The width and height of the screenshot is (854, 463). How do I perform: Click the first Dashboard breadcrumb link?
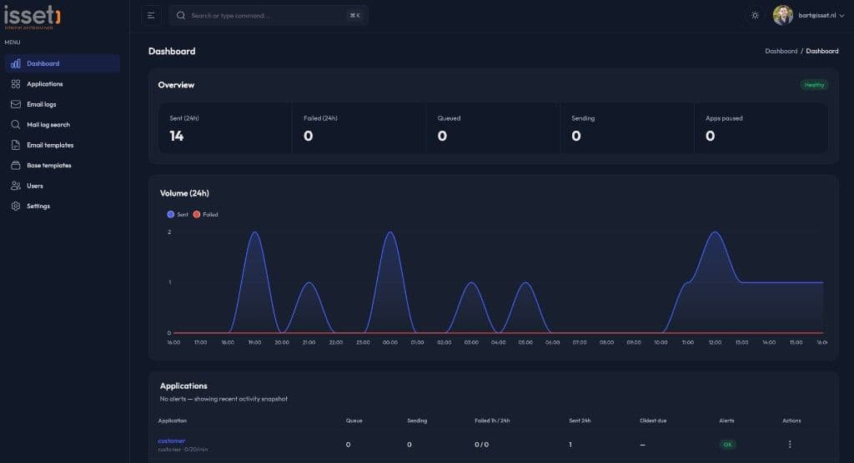tap(781, 51)
